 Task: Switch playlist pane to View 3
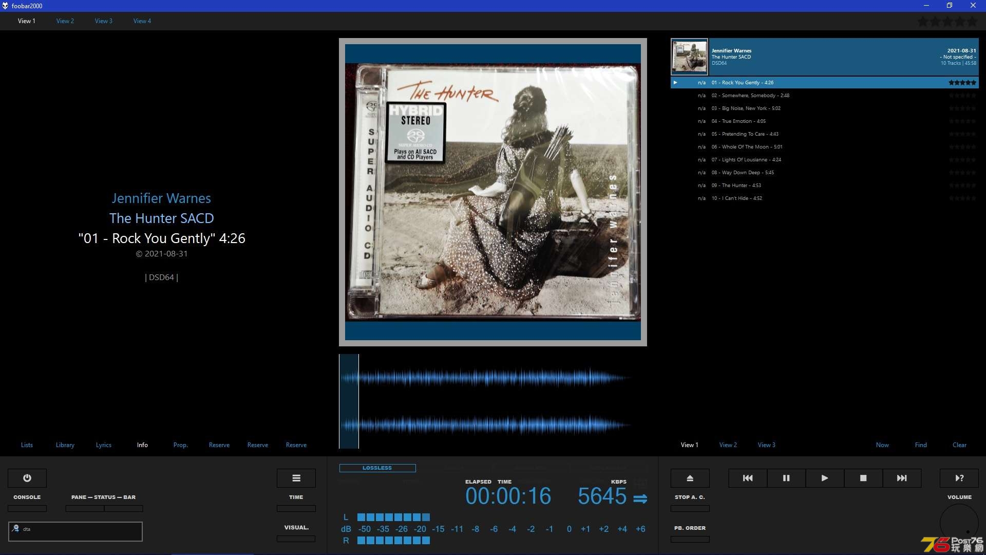pos(767,445)
